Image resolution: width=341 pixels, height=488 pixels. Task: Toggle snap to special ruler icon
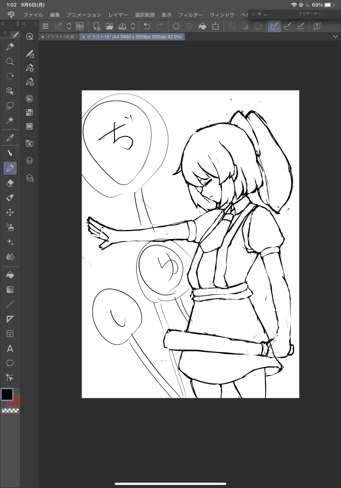tap(287, 26)
